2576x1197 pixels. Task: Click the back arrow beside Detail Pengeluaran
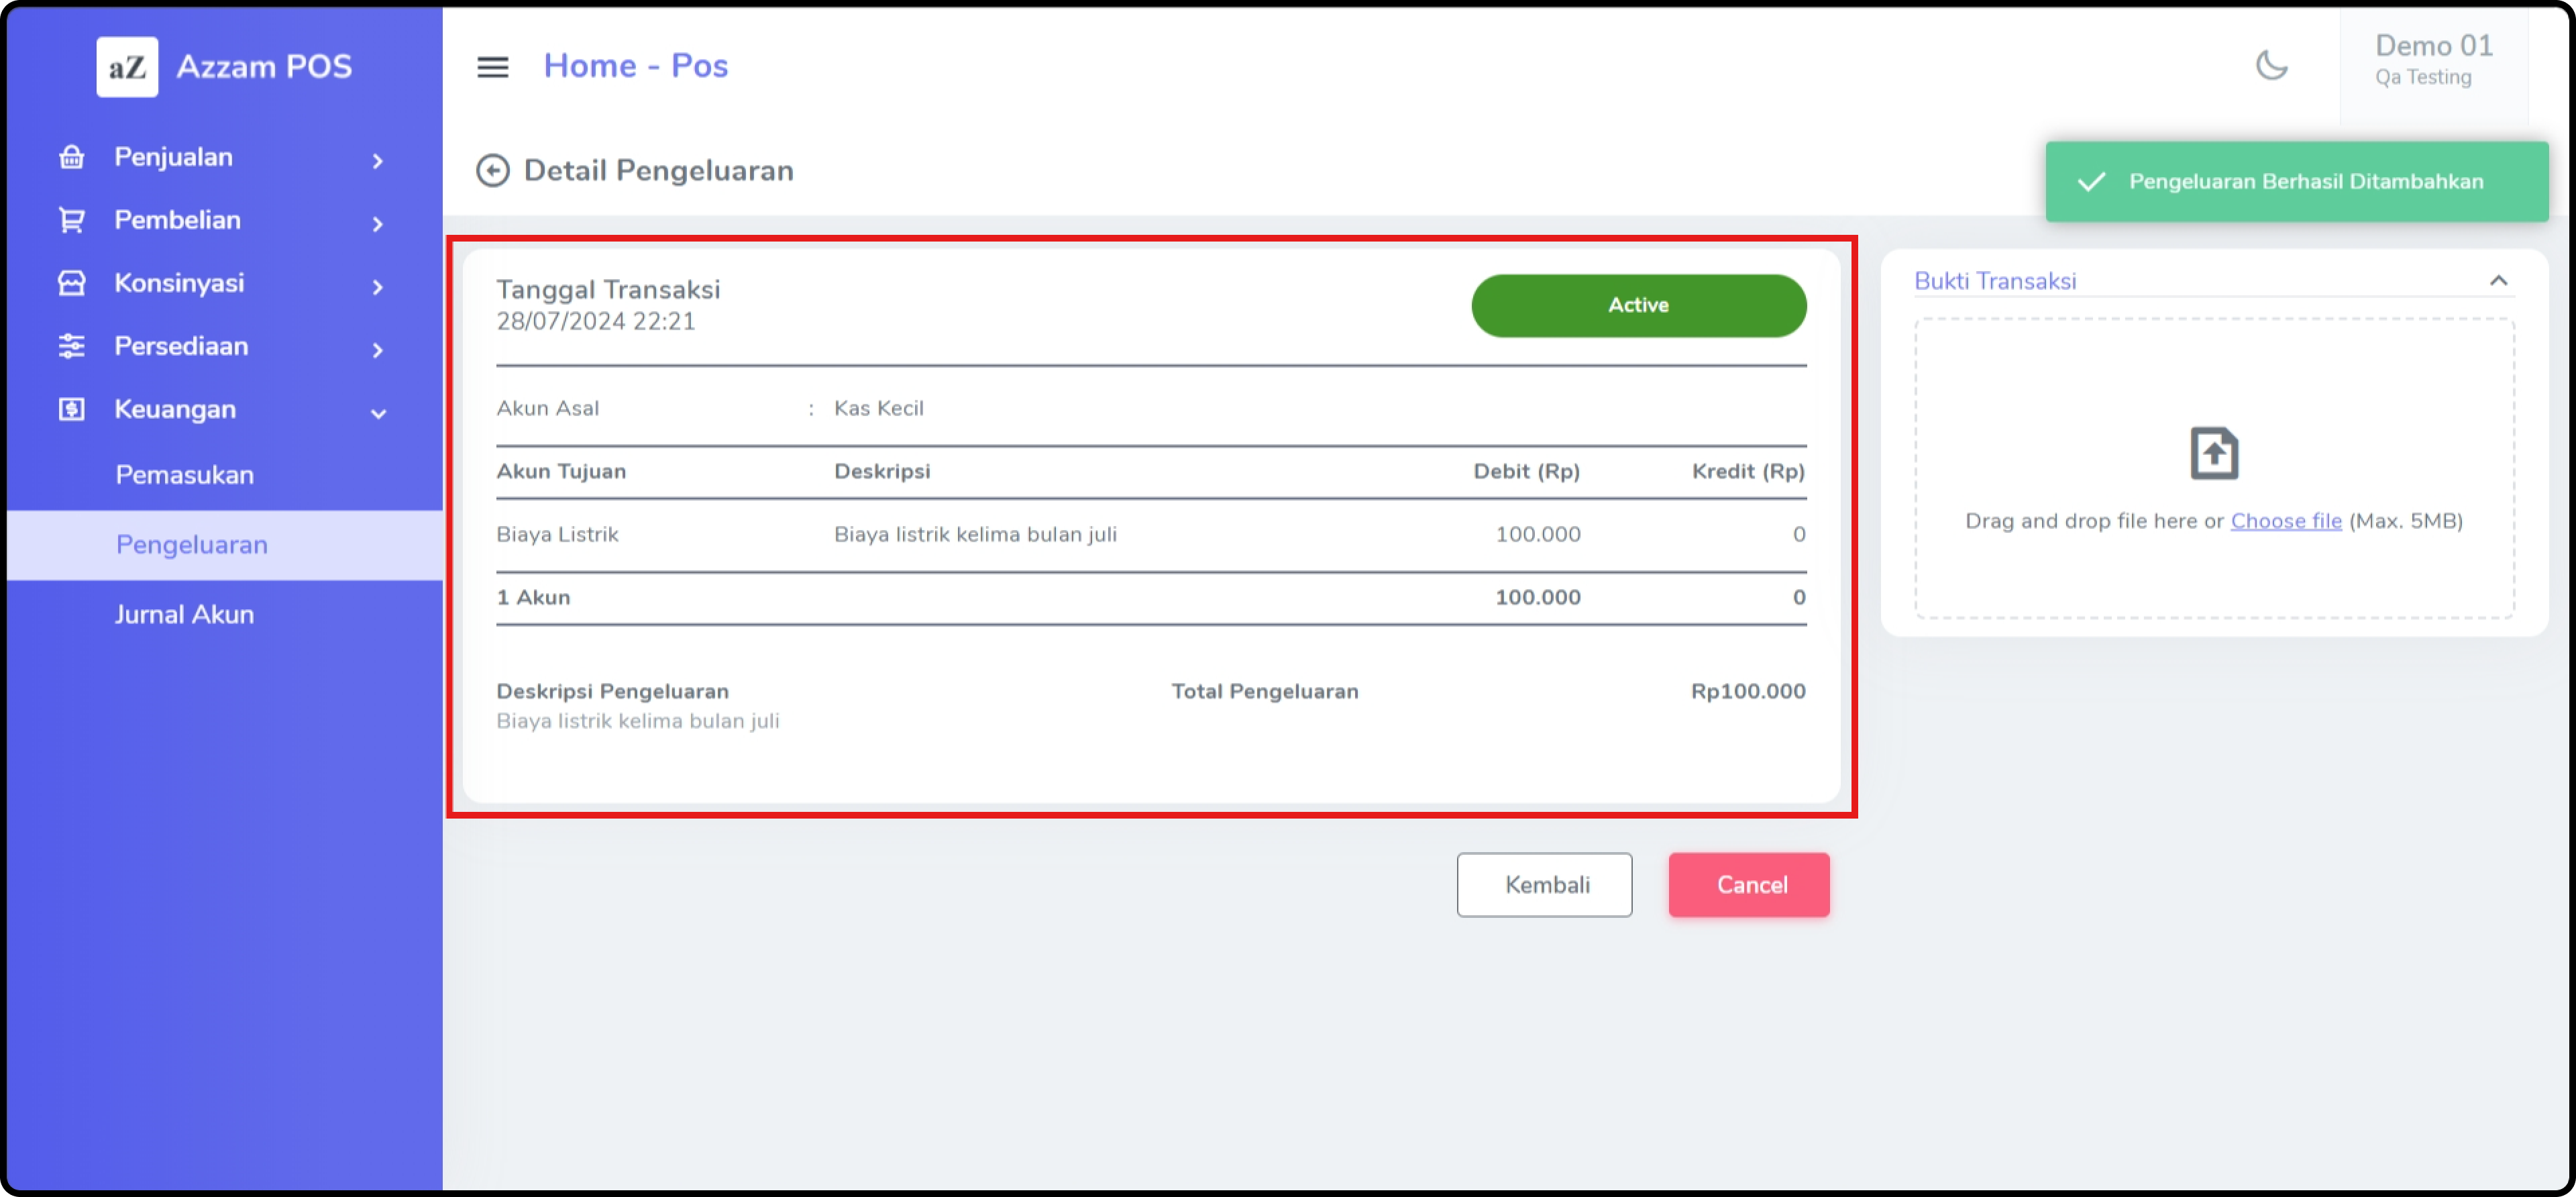click(492, 171)
